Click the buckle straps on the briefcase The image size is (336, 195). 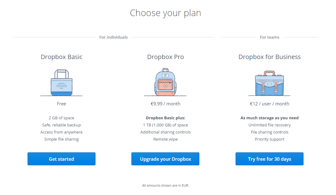(x=263, y=88)
